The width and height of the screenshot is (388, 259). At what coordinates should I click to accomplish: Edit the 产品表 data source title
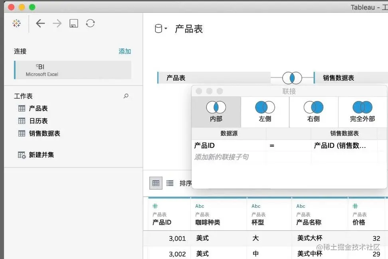[x=189, y=29]
